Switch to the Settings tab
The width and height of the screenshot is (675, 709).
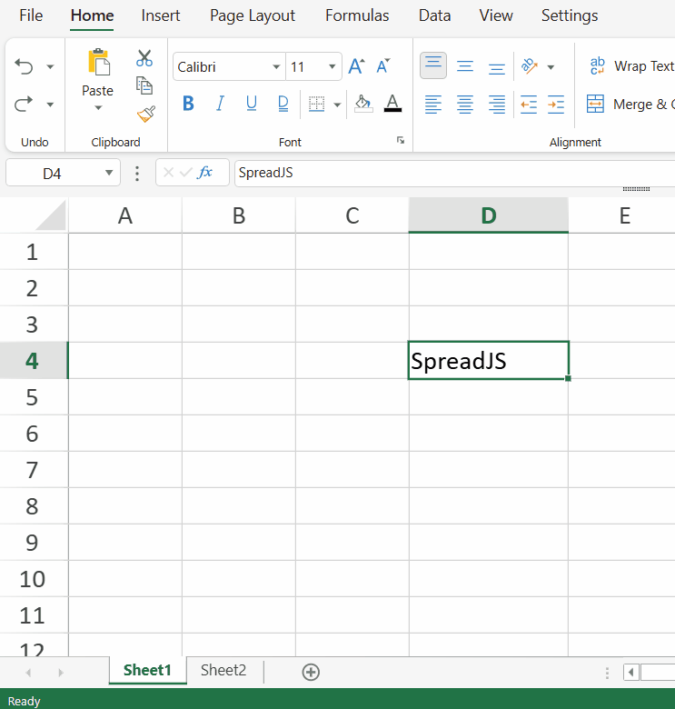[570, 16]
